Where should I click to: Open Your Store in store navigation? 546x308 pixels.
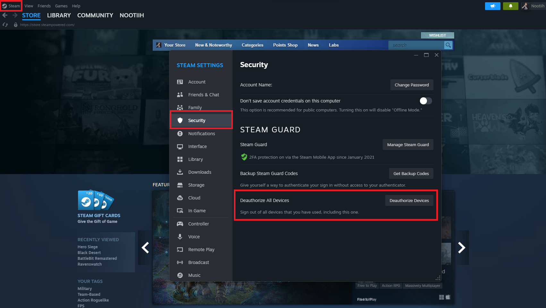tap(175, 45)
